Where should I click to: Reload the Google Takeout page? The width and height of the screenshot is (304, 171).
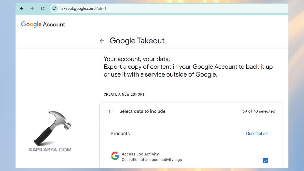pyautogui.click(x=43, y=8)
